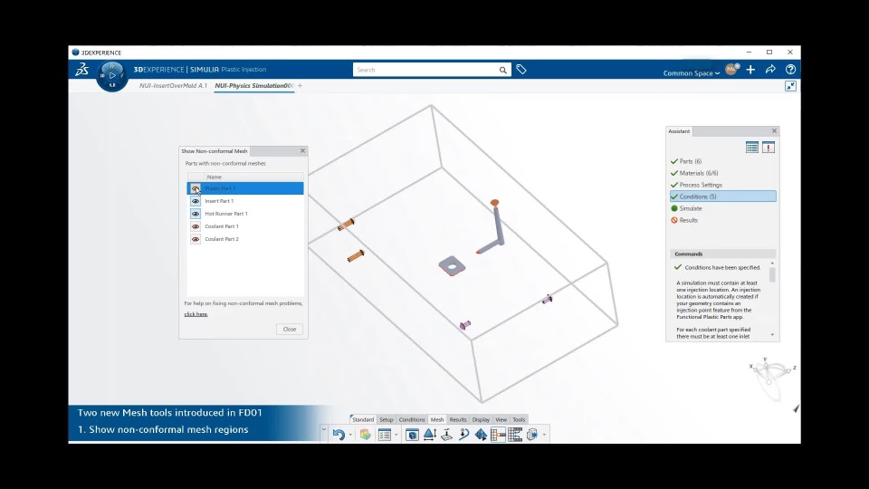Screen dimensions: 869x489
Task: Select the mesh size triangle tool
Action: point(429,435)
